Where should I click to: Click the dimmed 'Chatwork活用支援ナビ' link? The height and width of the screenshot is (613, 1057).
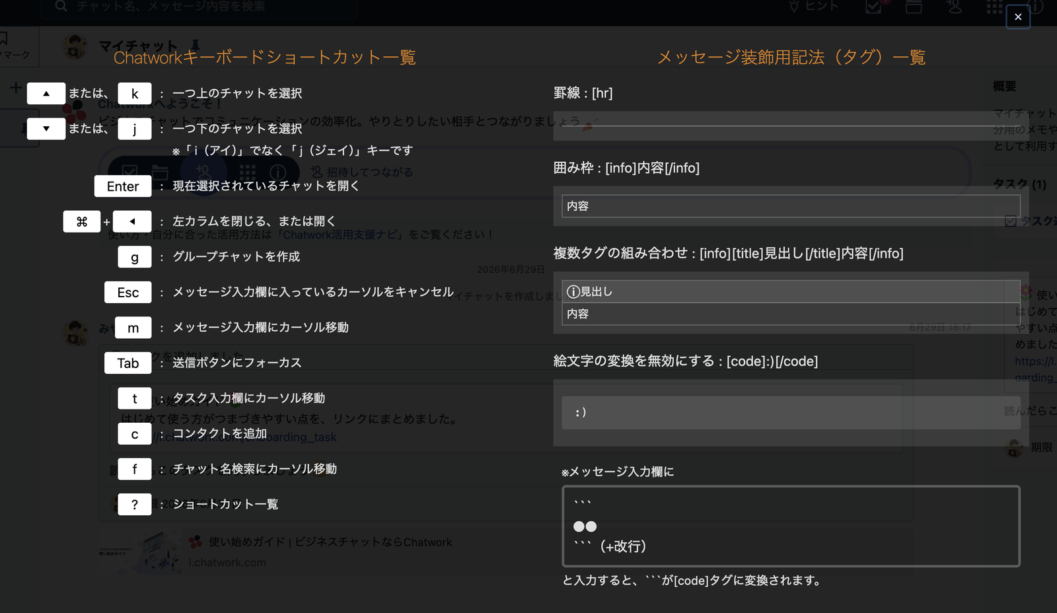pos(340,234)
